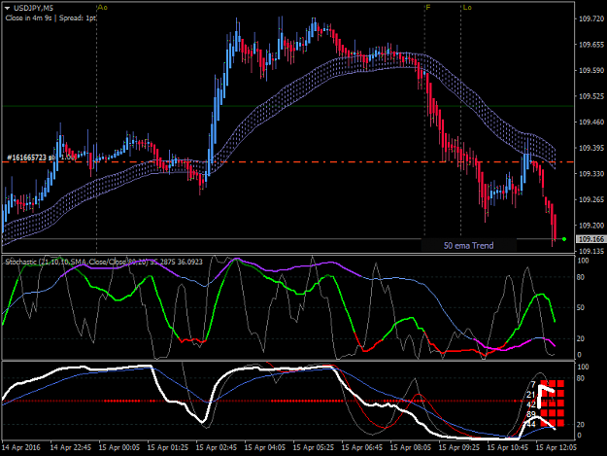Click the '89' period label in bottom panel
This screenshot has height=456, width=607.
click(x=531, y=414)
